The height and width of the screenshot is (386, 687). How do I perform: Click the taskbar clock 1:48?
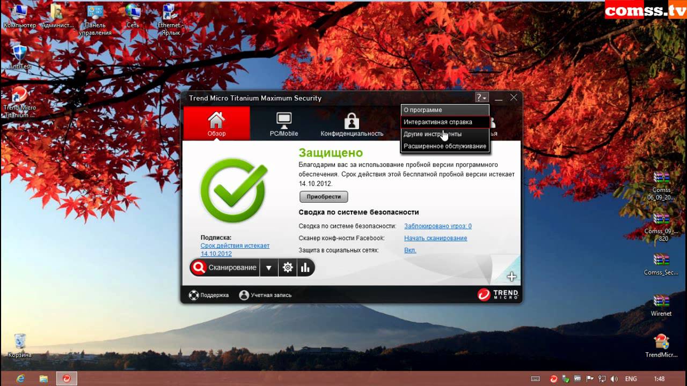pyautogui.click(x=659, y=378)
